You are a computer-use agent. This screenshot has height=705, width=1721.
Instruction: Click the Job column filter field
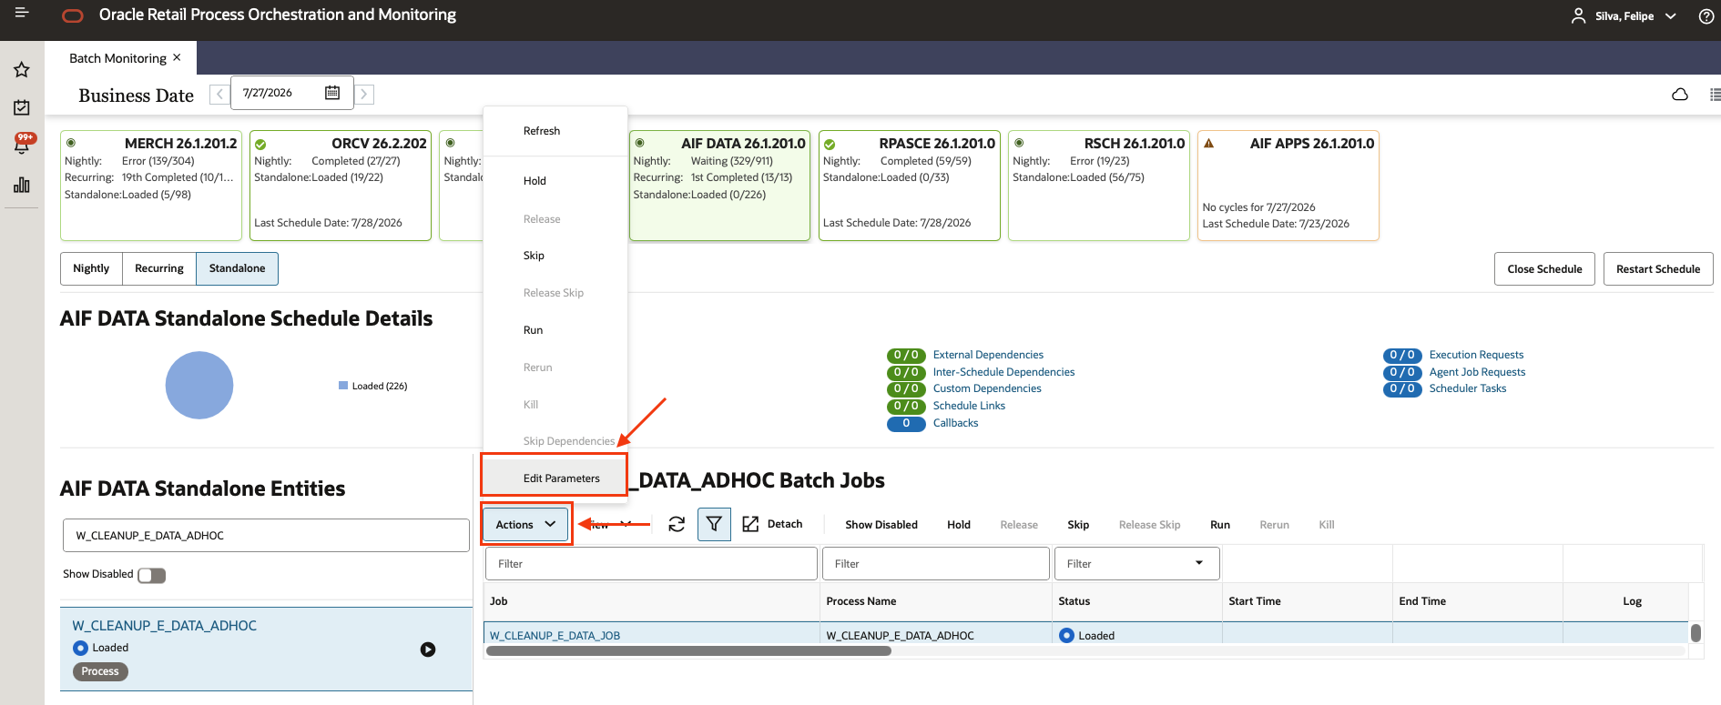[651, 564]
